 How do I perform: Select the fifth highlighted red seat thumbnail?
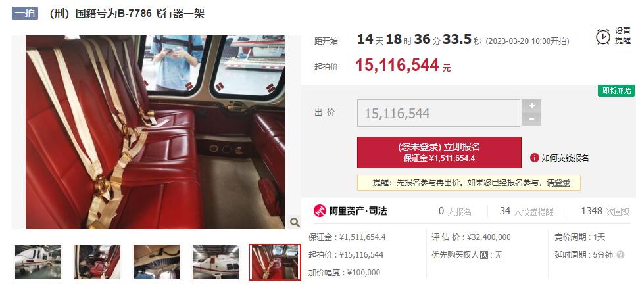pos(275,262)
